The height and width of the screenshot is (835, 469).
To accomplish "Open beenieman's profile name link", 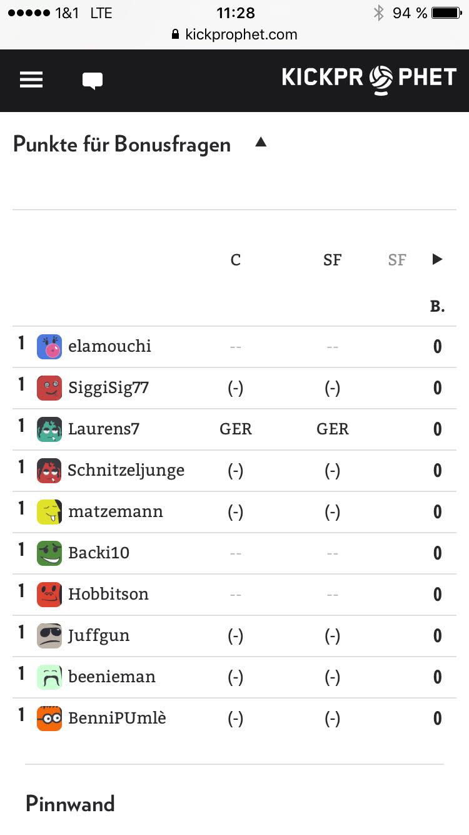I will point(112,677).
